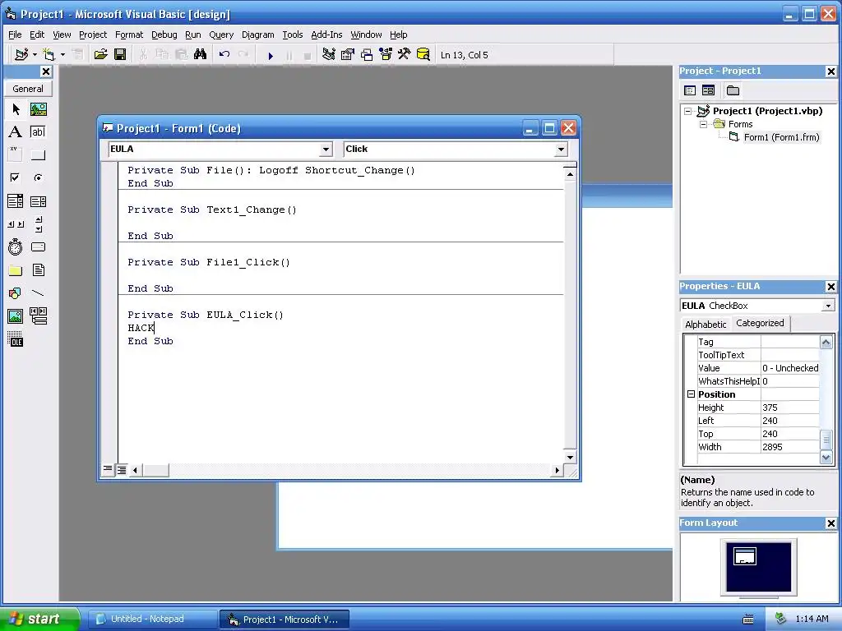Open Object Browser from the toolbar
842x631 pixels.
[386, 54]
